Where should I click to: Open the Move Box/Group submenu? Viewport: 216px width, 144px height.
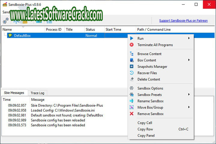[x=189, y=107]
